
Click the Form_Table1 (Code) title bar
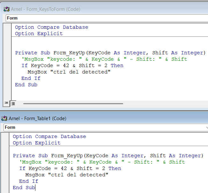point(96,119)
